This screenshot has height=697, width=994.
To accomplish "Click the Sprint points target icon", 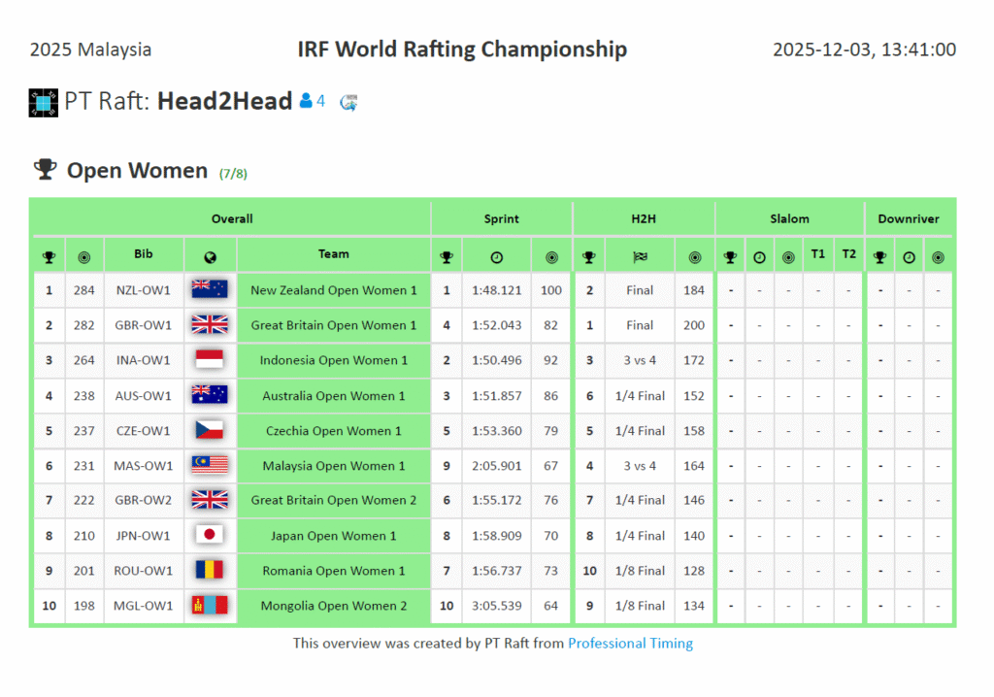I will coord(551,257).
